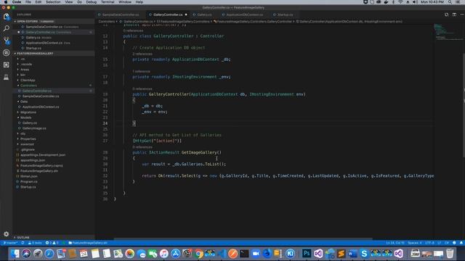The height and width of the screenshot is (261, 465).
Task: Click the Ln 24, Col 10 cursor position
Action: tap(395, 243)
